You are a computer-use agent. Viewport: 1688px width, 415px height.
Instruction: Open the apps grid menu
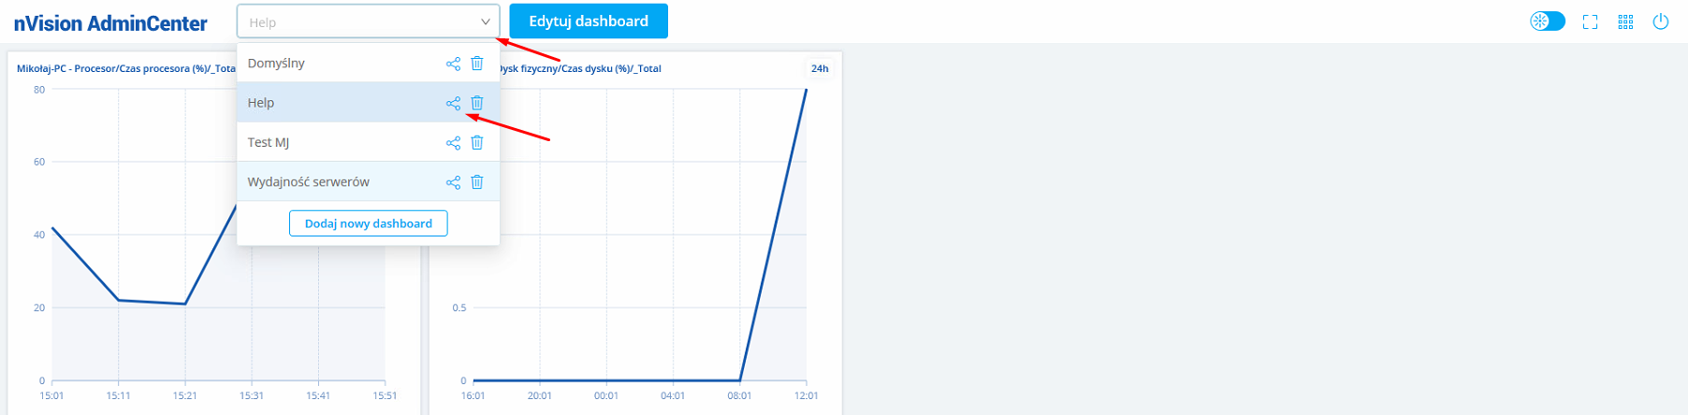(1625, 21)
